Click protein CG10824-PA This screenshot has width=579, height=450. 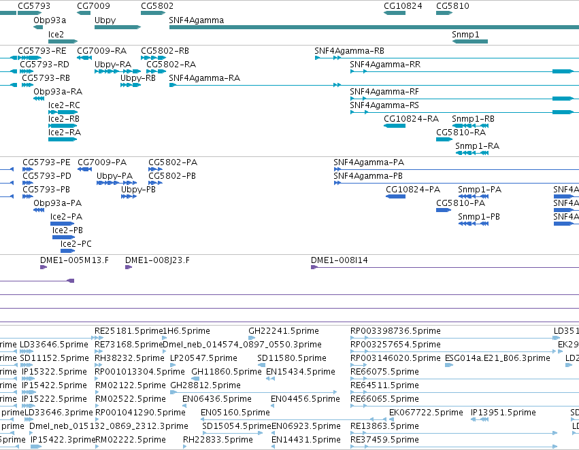click(413, 190)
